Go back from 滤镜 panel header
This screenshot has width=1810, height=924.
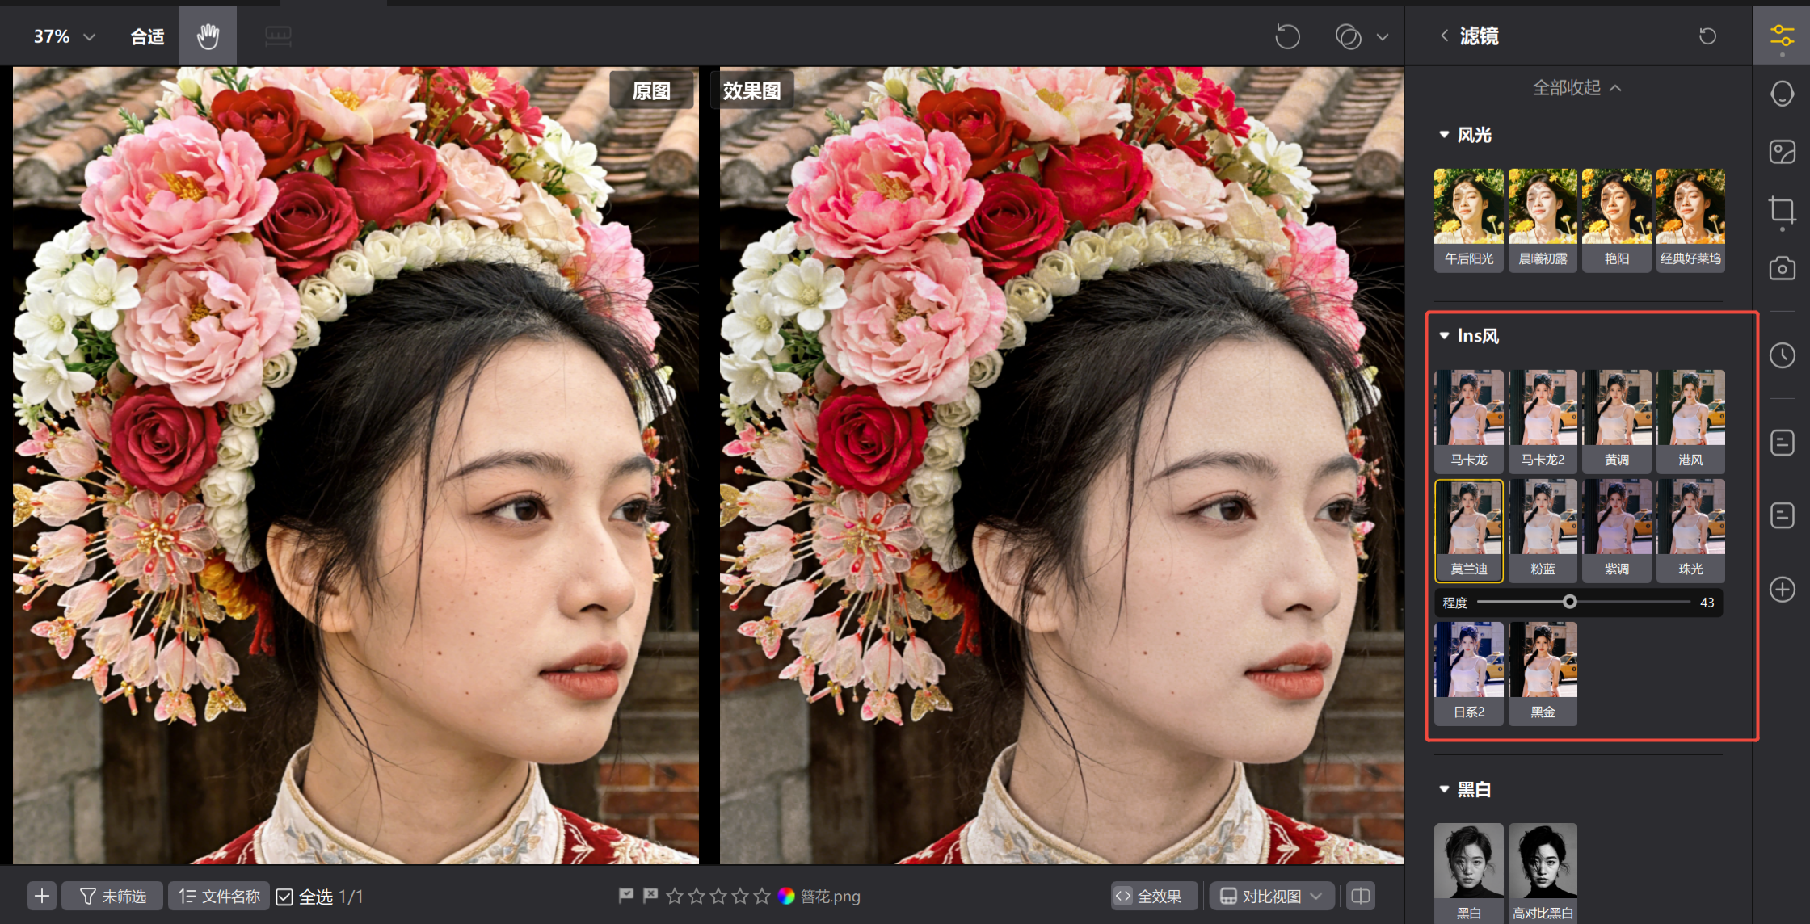[x=1444, y=36]
